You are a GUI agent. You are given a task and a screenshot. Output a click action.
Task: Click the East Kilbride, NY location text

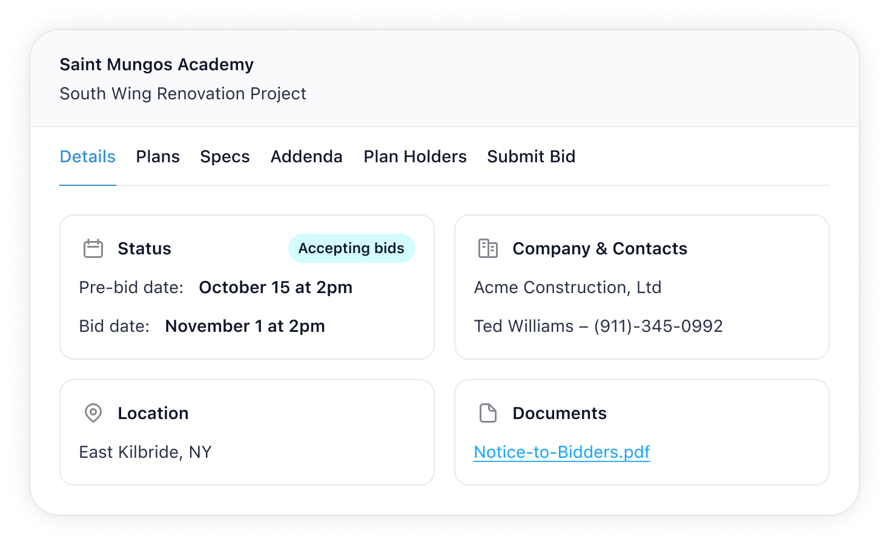(x=145, y=452)
